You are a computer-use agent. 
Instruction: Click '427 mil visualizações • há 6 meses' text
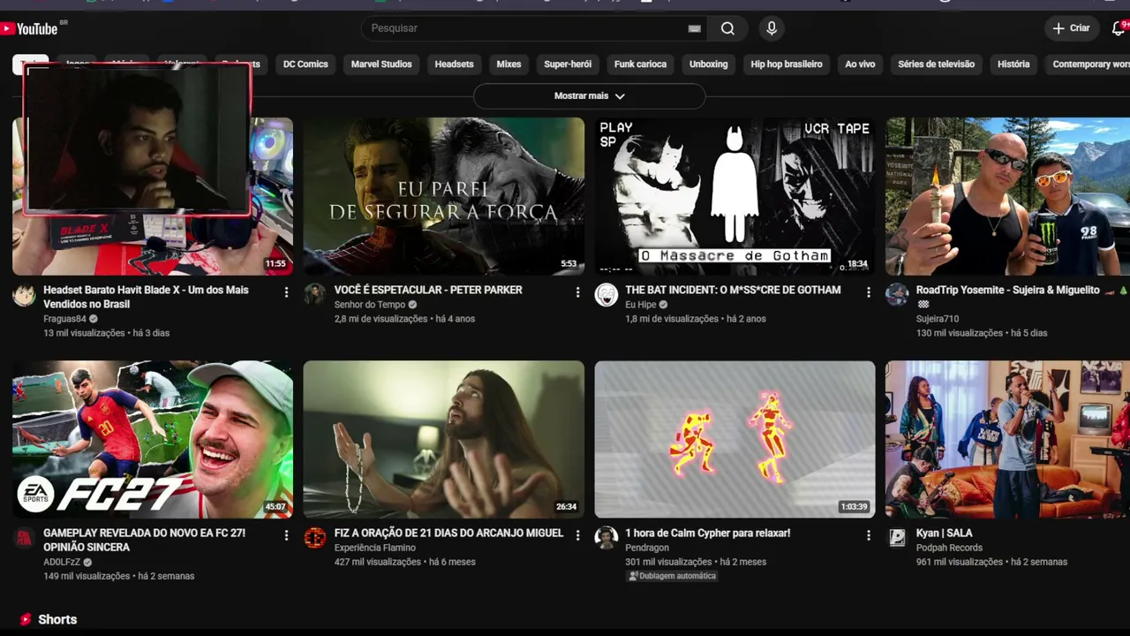tap(404, 562)
